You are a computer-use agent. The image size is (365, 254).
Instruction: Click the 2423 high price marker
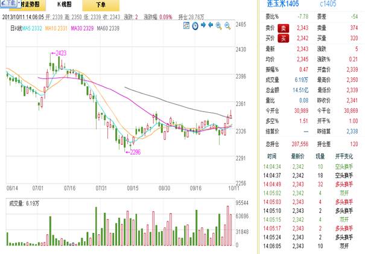click(x=59, y=53)
